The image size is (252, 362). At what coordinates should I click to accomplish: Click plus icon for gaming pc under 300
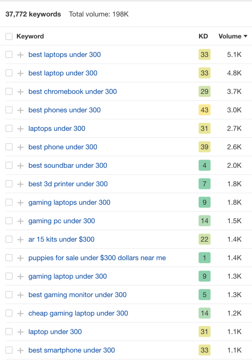(20, 221)
